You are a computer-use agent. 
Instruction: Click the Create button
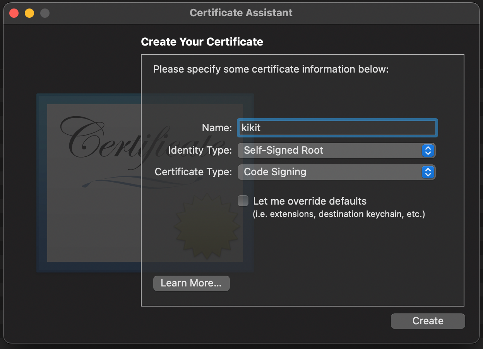(x=428, y=321)
